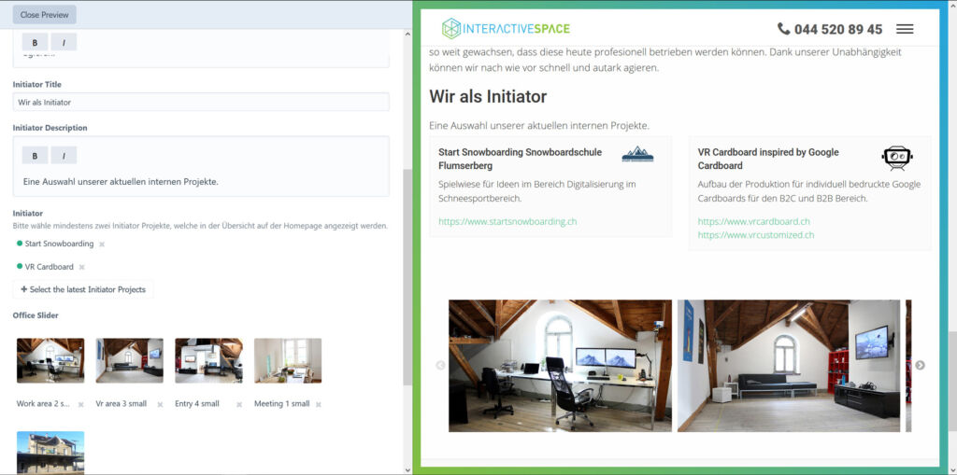The width and height of the screenshot is (957, 475).
Task: Remove Start Snowboarding from Initiator list
Action: (x=102, y=244)
